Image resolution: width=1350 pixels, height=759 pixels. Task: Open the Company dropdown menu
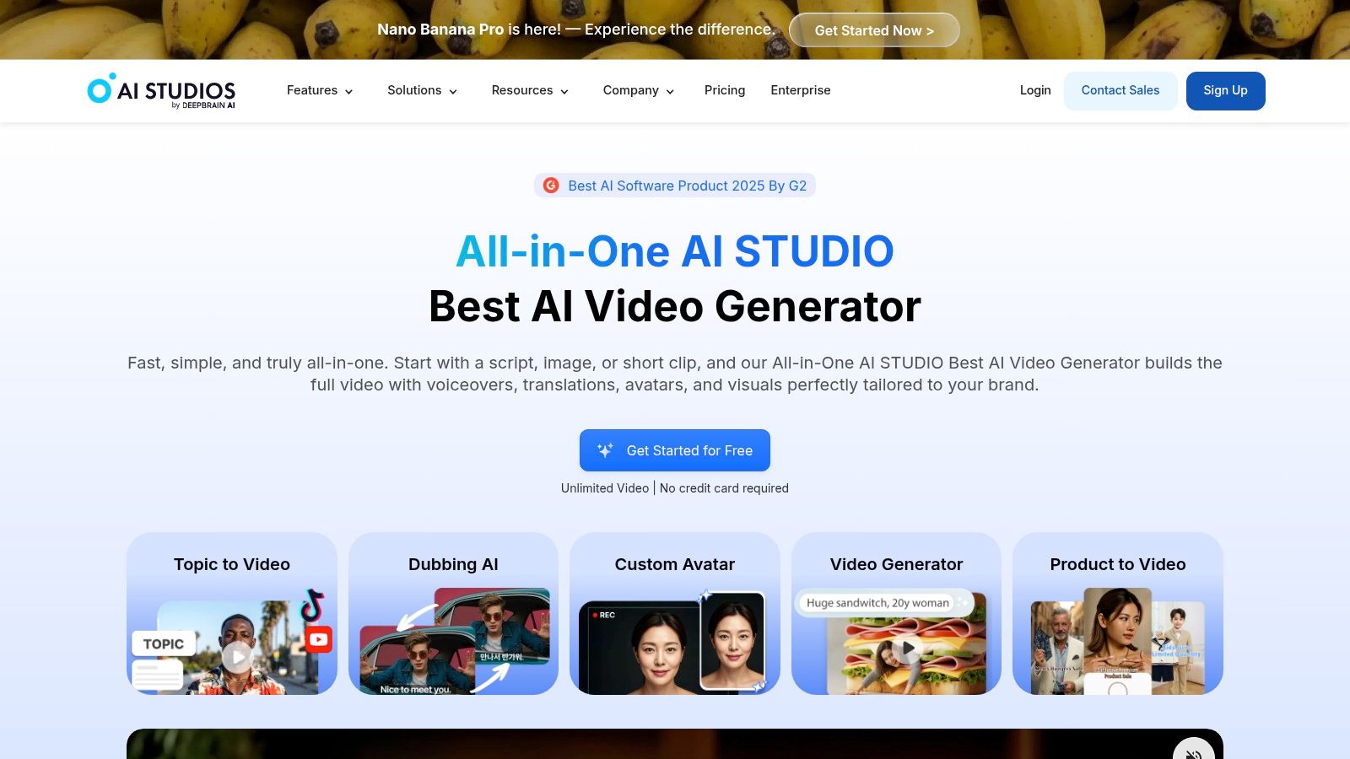tap(637, 90)
